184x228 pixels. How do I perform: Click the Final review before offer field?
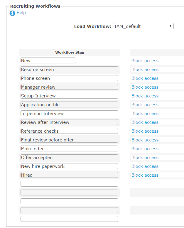pos(69,140)
